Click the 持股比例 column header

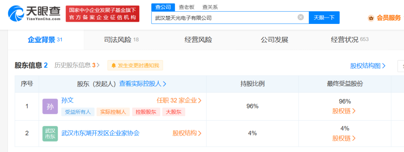pos(252,84)
